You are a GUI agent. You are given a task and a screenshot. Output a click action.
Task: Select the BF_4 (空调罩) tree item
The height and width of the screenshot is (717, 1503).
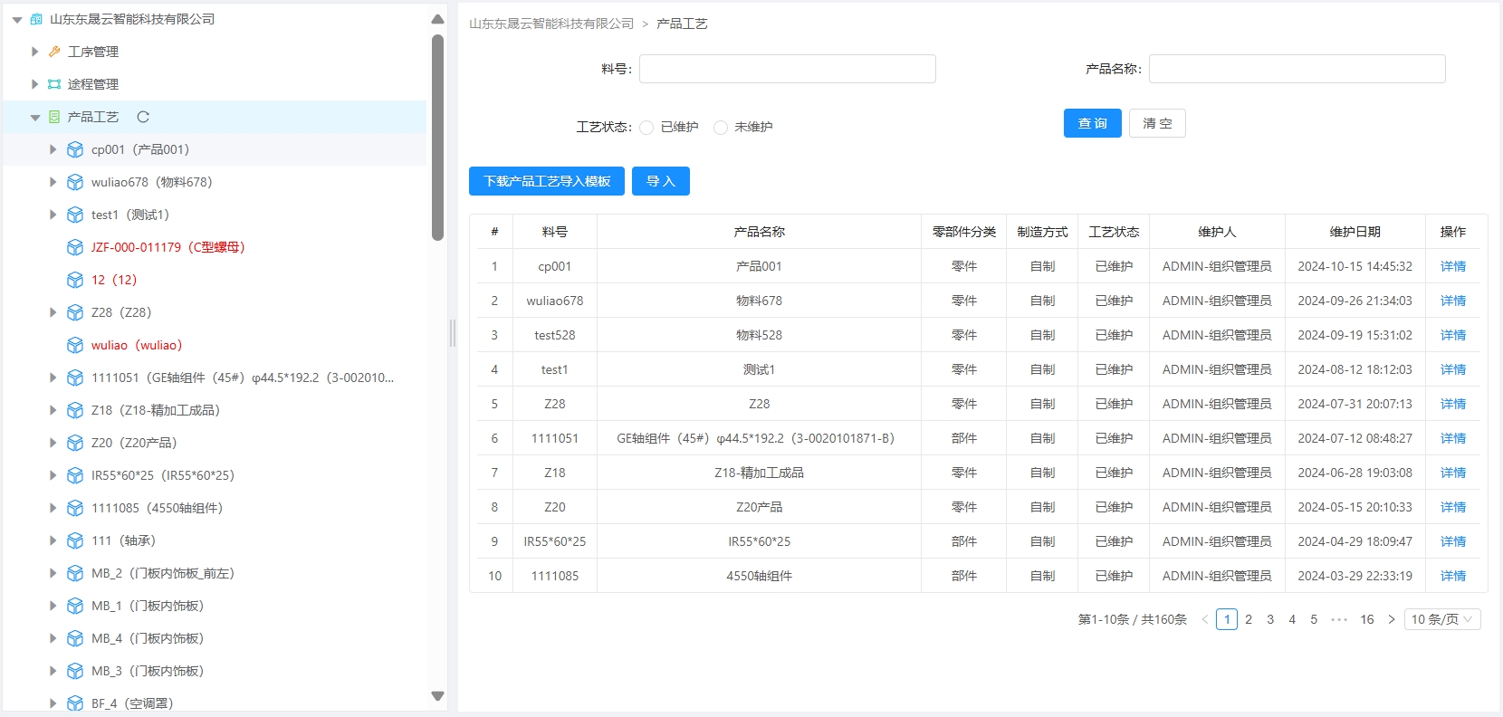coord(132,703)
